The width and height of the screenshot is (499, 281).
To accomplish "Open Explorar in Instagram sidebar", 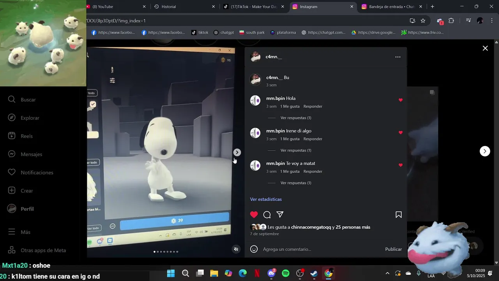I will coord(24,118).
